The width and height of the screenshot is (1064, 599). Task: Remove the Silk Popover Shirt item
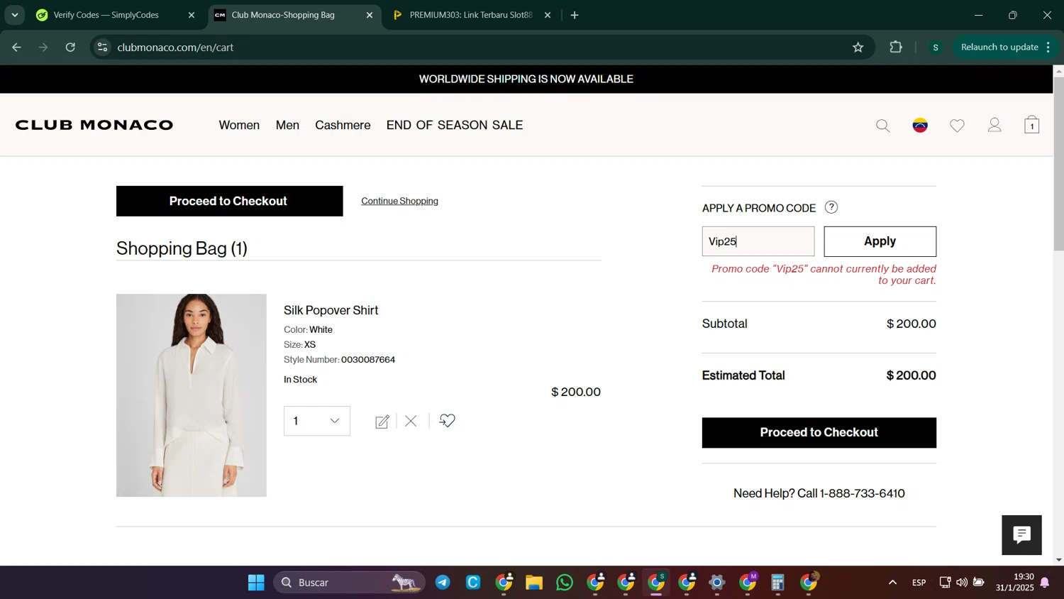pos(411,422)
